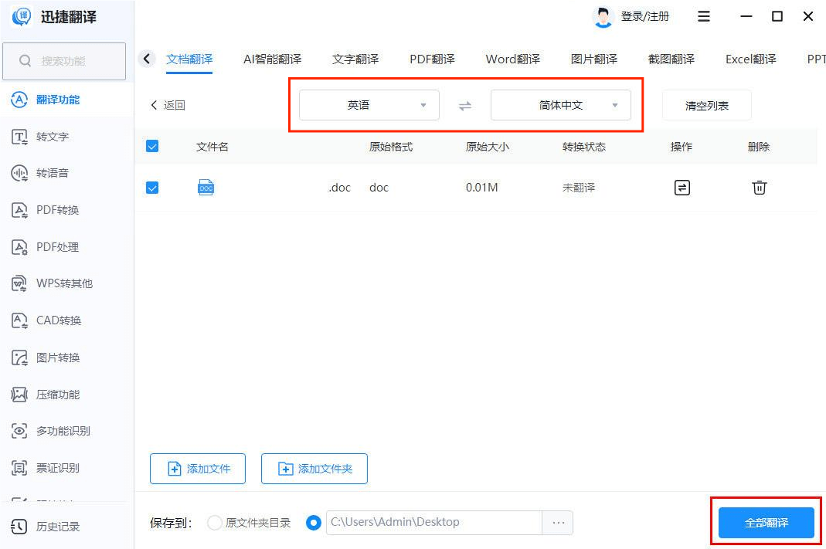Click the 原始格式 column header
Image resolution: width=826 pixels, height=549 pixels.
click(x=391, y=147)
